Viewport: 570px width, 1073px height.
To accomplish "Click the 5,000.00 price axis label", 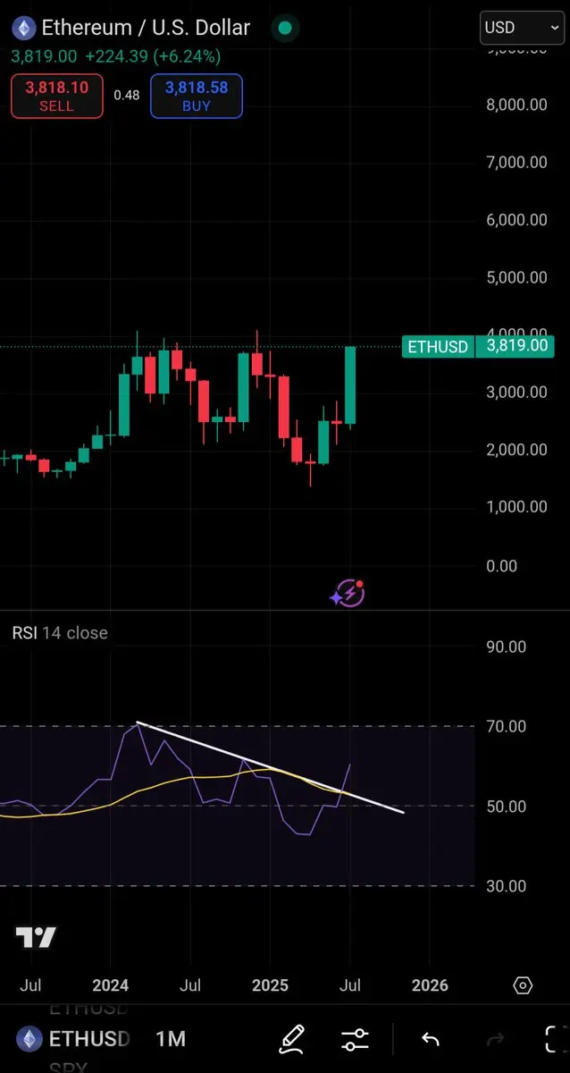I will click(516, 277).
